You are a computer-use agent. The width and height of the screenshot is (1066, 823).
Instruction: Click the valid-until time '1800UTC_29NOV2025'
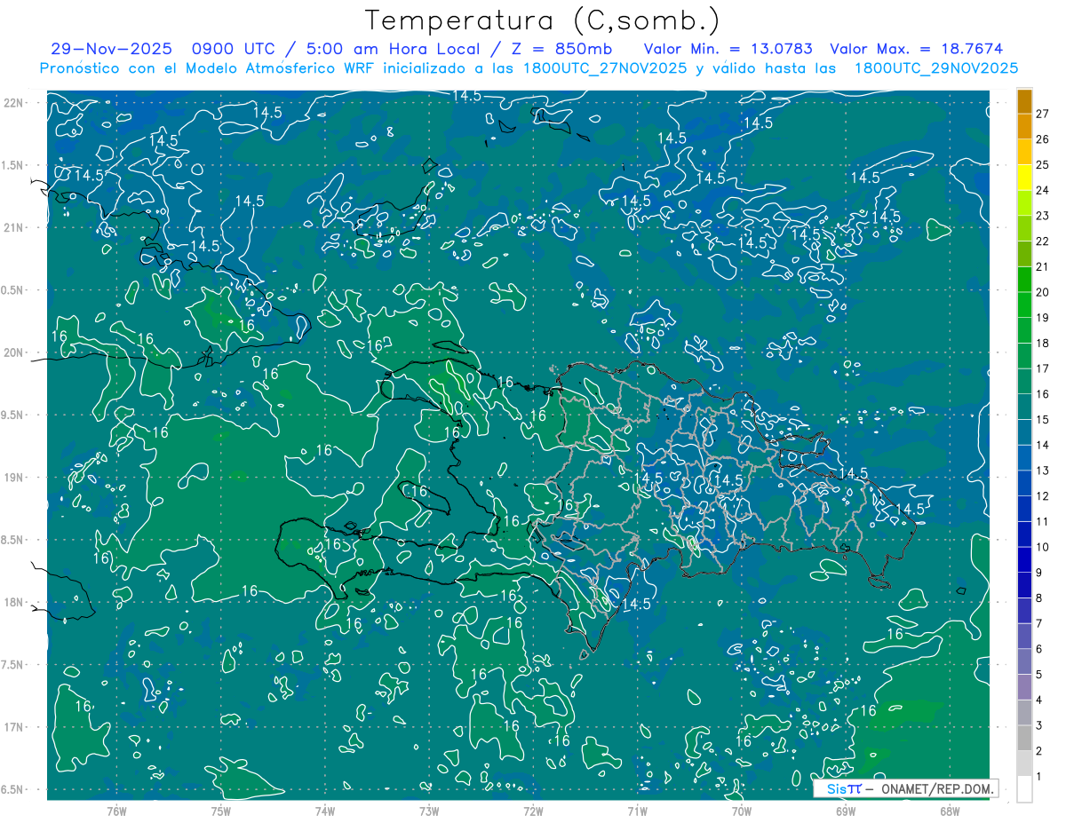pos(935,68)
